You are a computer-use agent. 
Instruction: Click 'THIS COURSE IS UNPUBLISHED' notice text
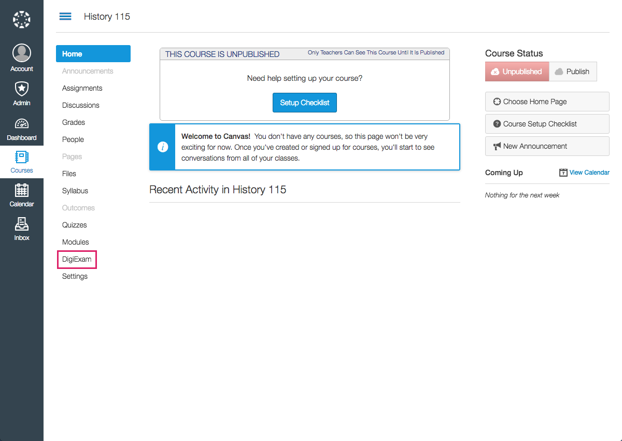click(222, 54)
